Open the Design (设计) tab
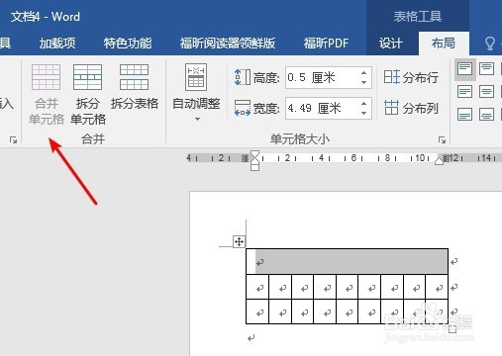The height and width of the screenshot is (356, 502). click(391, 44)
